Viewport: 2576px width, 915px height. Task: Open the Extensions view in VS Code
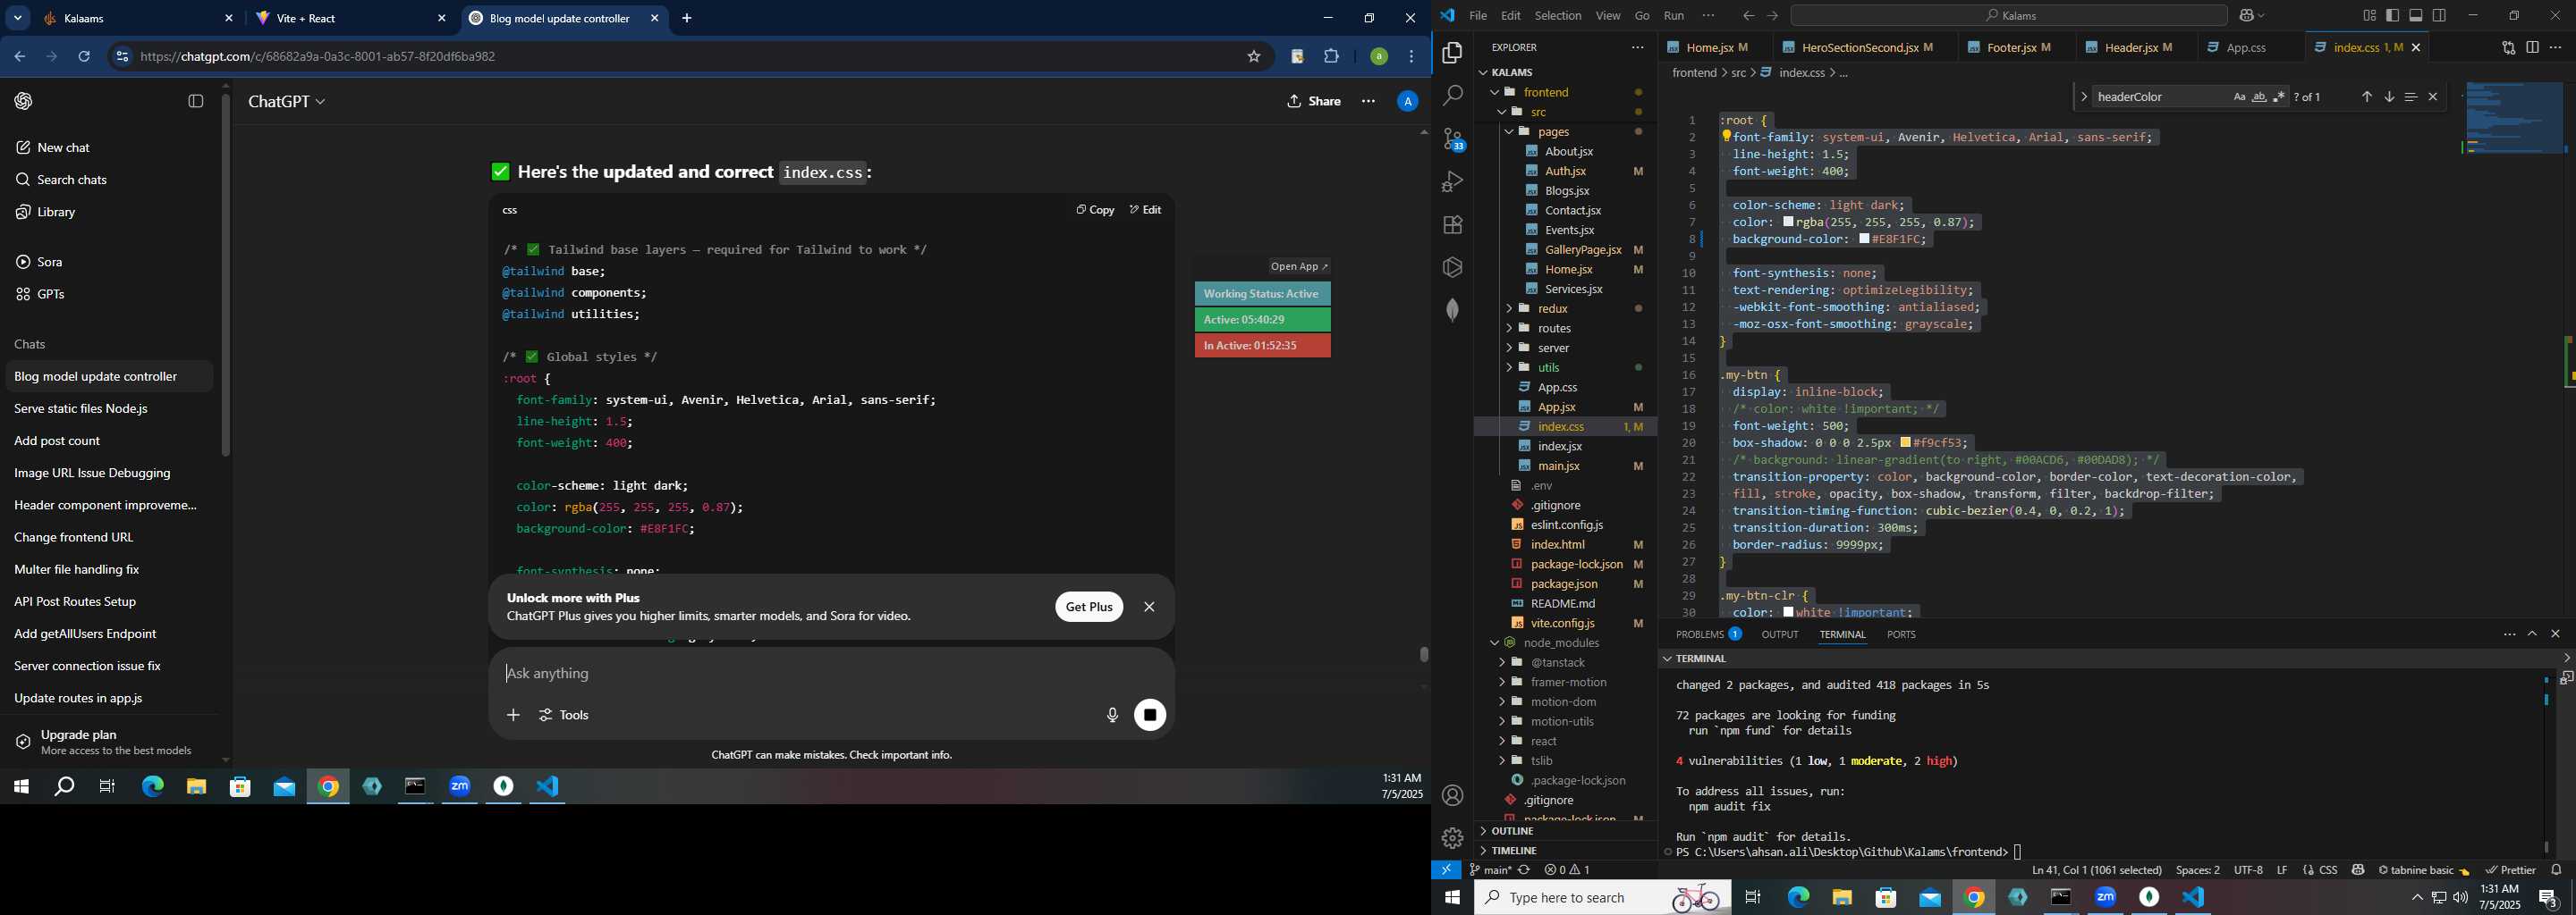1452,225
